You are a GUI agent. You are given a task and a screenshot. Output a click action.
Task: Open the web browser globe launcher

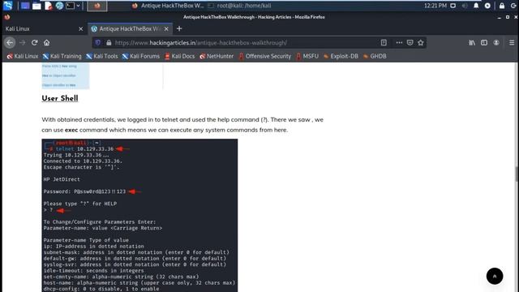[59, 6]
